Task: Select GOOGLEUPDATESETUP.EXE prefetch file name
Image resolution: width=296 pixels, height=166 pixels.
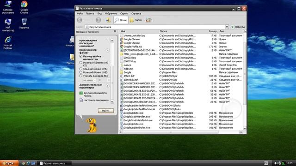Action: pos(141,102)
